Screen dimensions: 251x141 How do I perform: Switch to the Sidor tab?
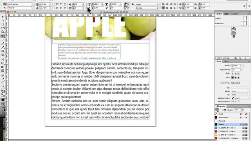coord(219,14)
